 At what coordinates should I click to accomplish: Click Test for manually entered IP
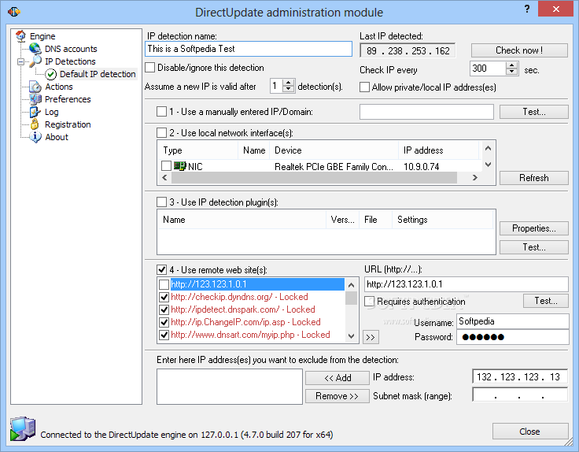click(x=534, y=112)
